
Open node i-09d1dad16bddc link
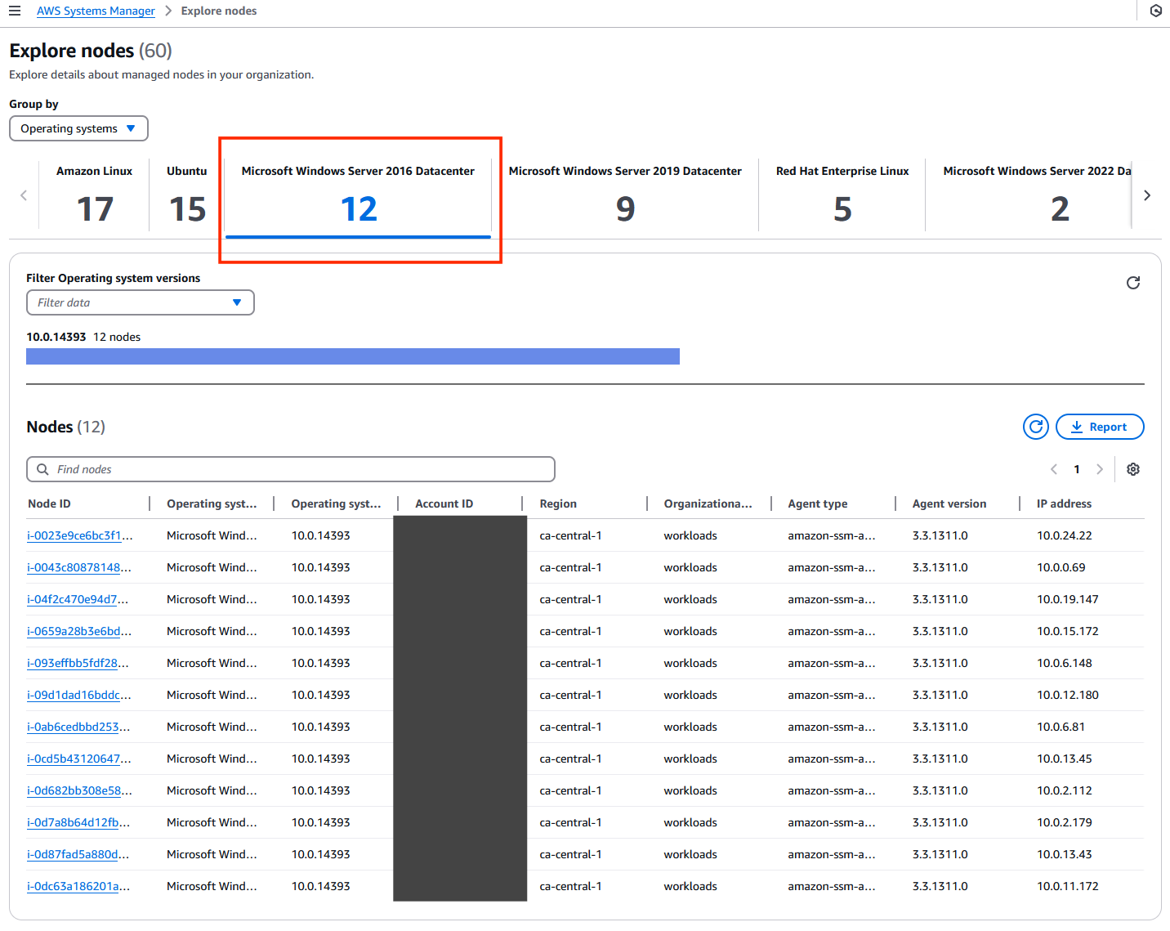[x=79, y=695]
